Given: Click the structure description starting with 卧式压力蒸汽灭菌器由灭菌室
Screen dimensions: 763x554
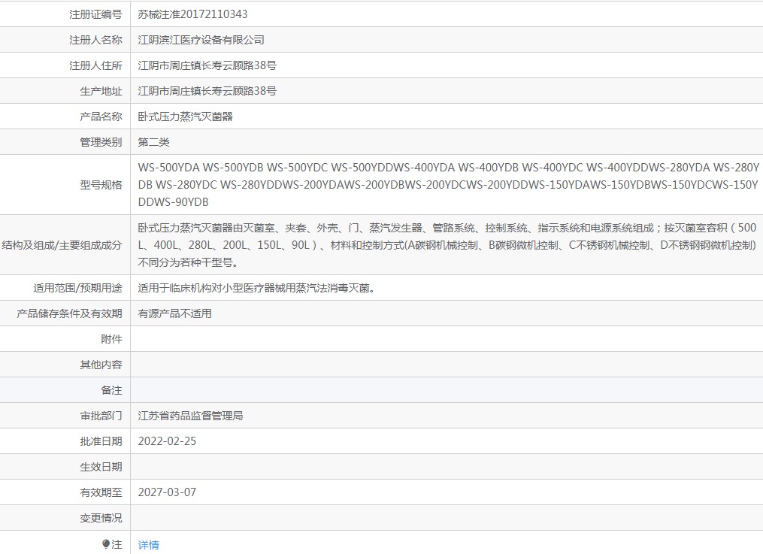Looking at the screenshot, I should 447,245.
